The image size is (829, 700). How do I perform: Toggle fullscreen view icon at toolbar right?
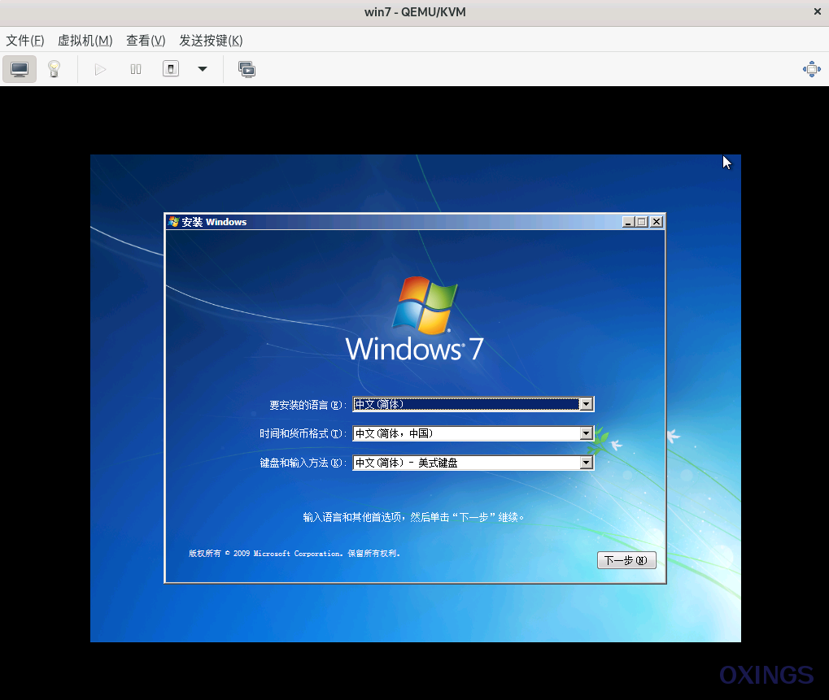tap(812, 69)
